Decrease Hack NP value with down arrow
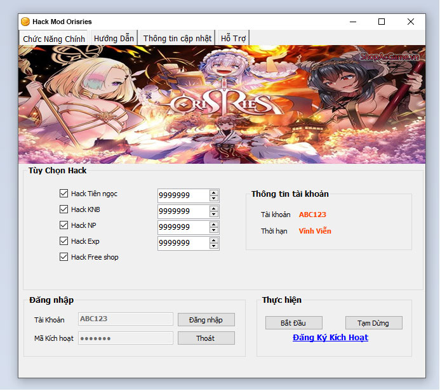The height and width of the screenshot is (391, 440). coord(214,230)
